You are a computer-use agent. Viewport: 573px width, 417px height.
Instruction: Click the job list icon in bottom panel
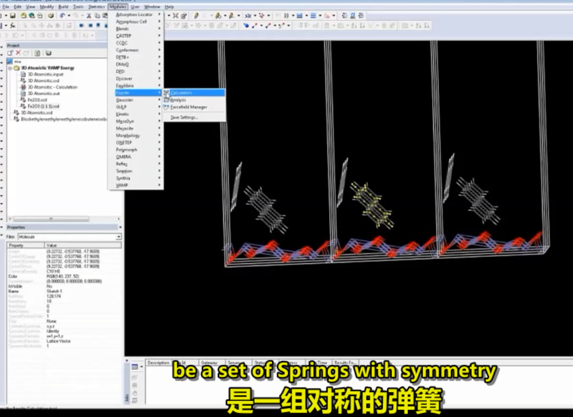(x=135, y=366)
